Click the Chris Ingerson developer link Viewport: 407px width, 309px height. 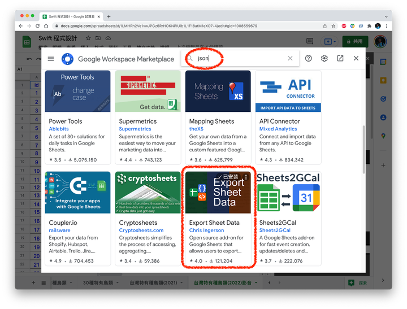(206, 230)
